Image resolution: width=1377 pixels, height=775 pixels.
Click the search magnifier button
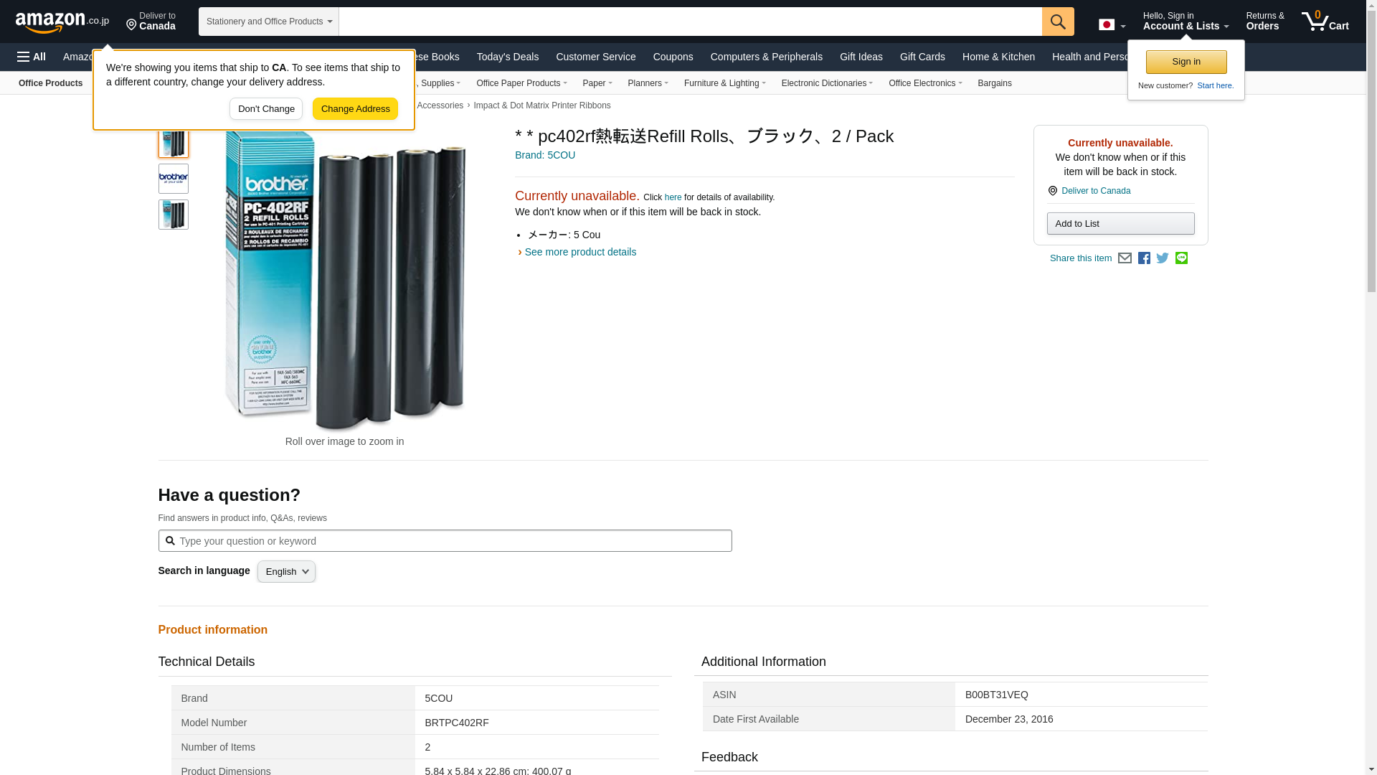click(1057, 22)
